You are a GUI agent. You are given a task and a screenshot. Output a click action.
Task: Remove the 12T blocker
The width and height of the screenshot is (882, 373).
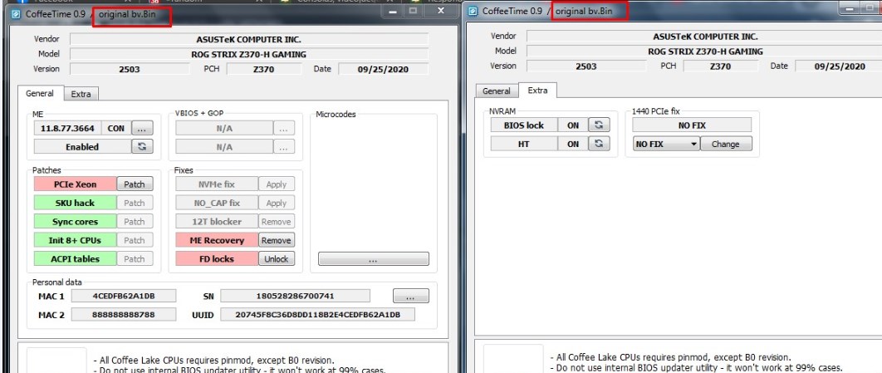(x=277, y=221)
